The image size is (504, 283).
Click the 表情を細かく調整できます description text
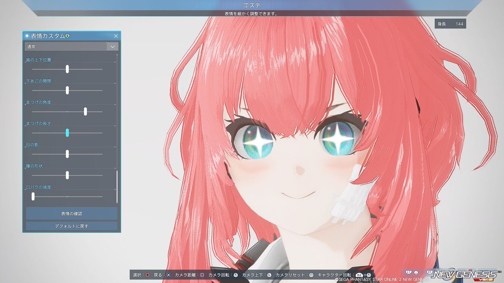click(x=251, y=13)
